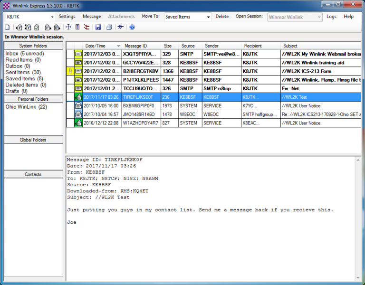Image resolution: width=365 pixels, height=285 pixels.
Task: Select the Sent Items (30) folder
Action: [23, 72]
